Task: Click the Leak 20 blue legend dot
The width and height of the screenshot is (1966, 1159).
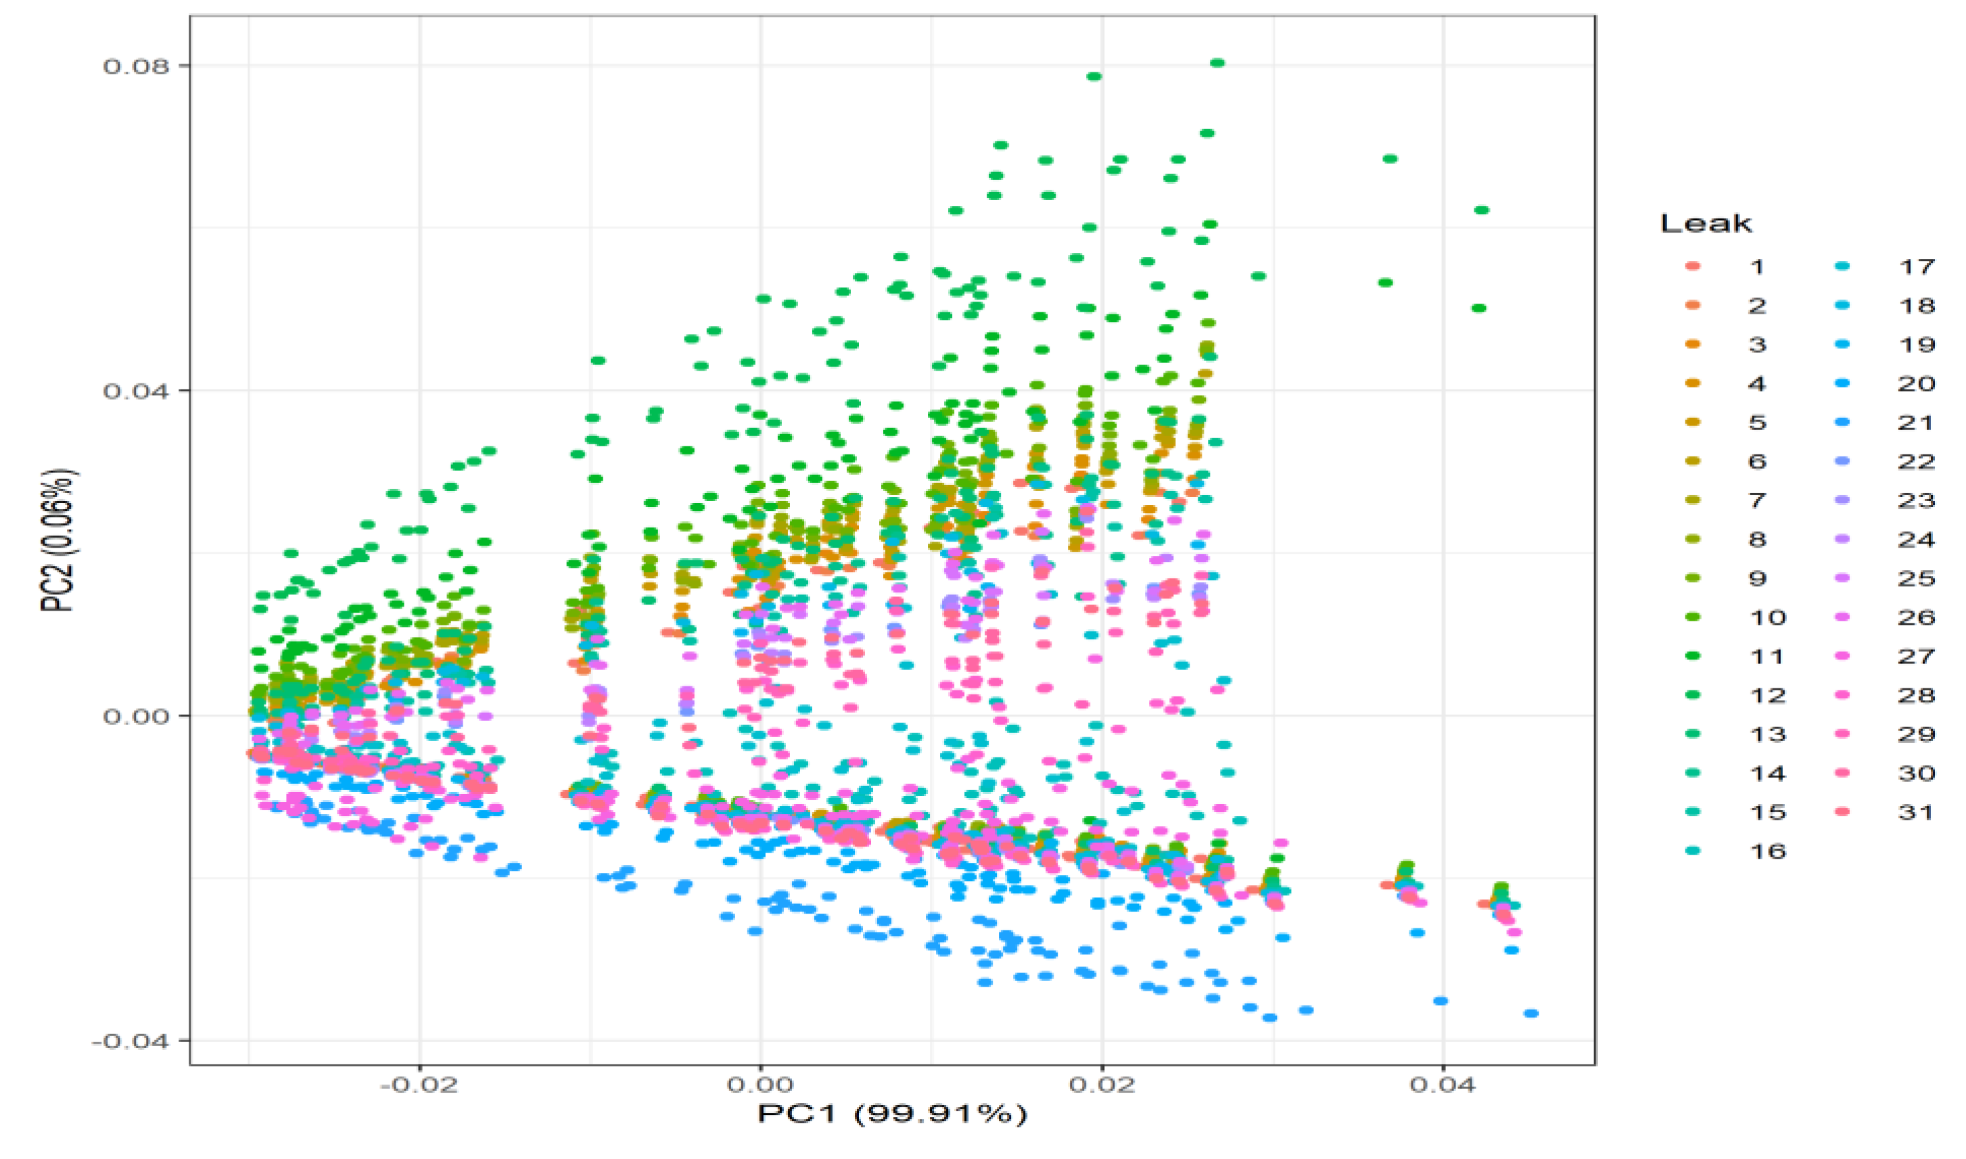Action: click(x=1844, y=383)
